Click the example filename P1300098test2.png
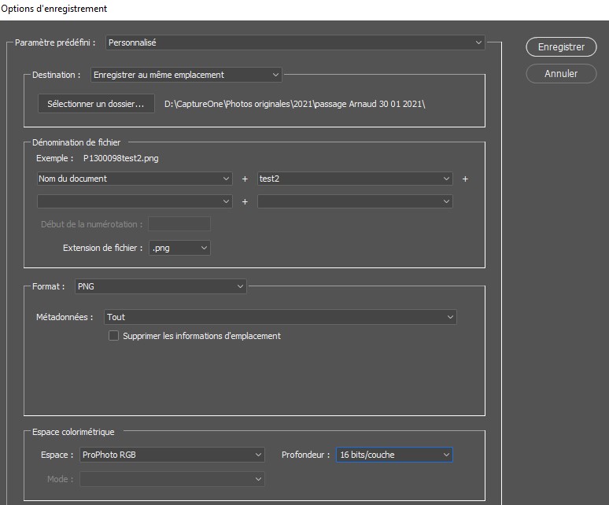Image resolution: width=609 pixels, height=505 pixels. 121,158
